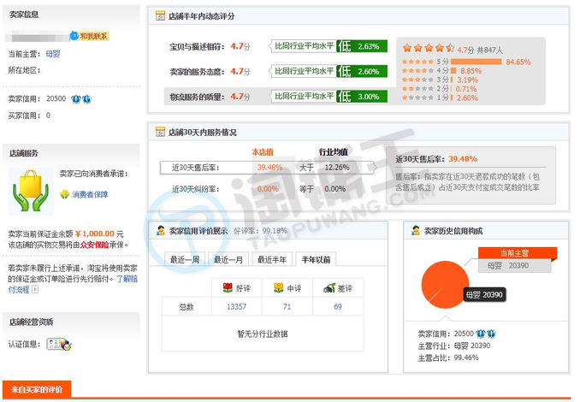Select the 最近半年 tab
This screenshot has width=580, height=402.
tap(272, 259)
